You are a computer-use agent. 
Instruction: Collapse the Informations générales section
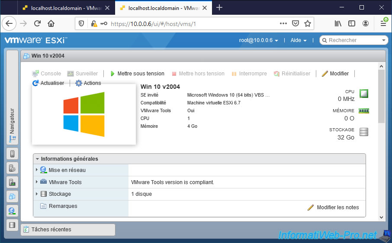pyautogui.click(x=38, y=159)
